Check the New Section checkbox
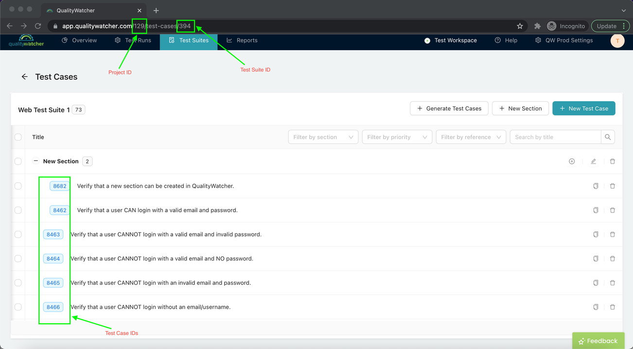 18,161
